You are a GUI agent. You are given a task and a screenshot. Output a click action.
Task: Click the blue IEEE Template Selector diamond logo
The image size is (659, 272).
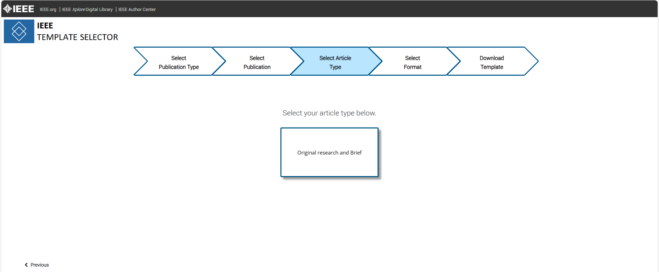pos(19,31)
